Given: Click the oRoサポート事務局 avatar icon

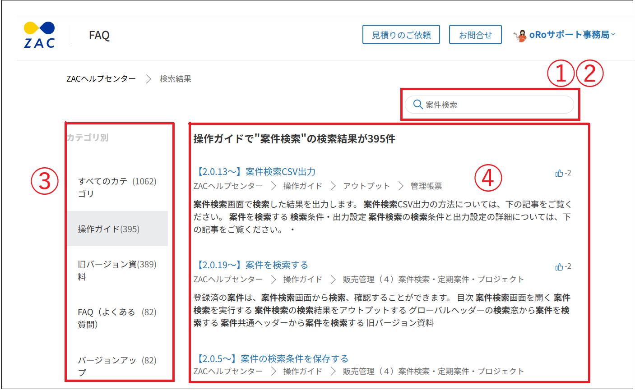Looking at the screenshot, I should pos(521,35).
